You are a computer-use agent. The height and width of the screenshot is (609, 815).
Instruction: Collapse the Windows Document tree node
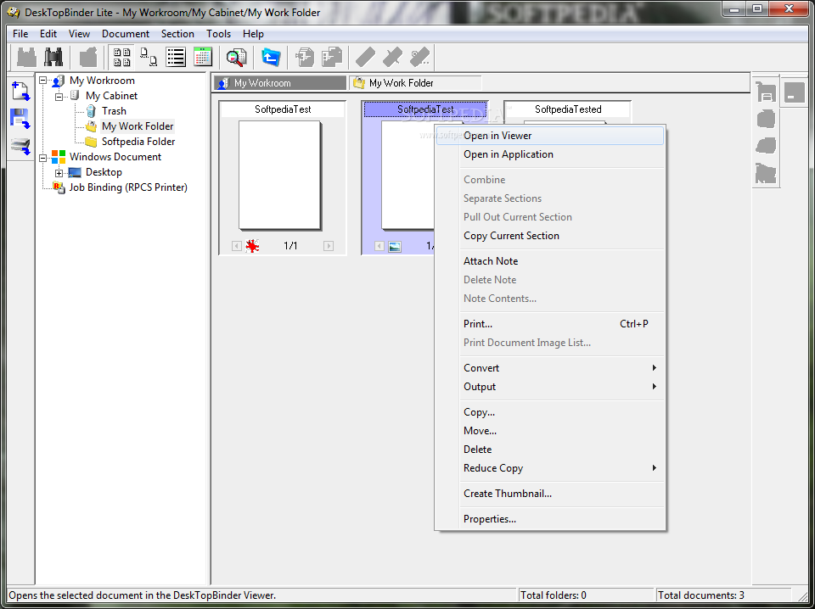pos(43,157)
